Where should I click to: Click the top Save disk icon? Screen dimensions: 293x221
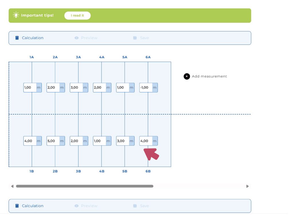[135, 38]
